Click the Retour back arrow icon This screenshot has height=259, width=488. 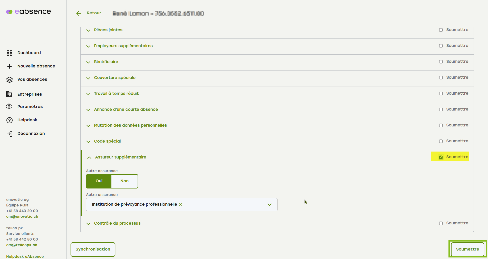(79, 13)
